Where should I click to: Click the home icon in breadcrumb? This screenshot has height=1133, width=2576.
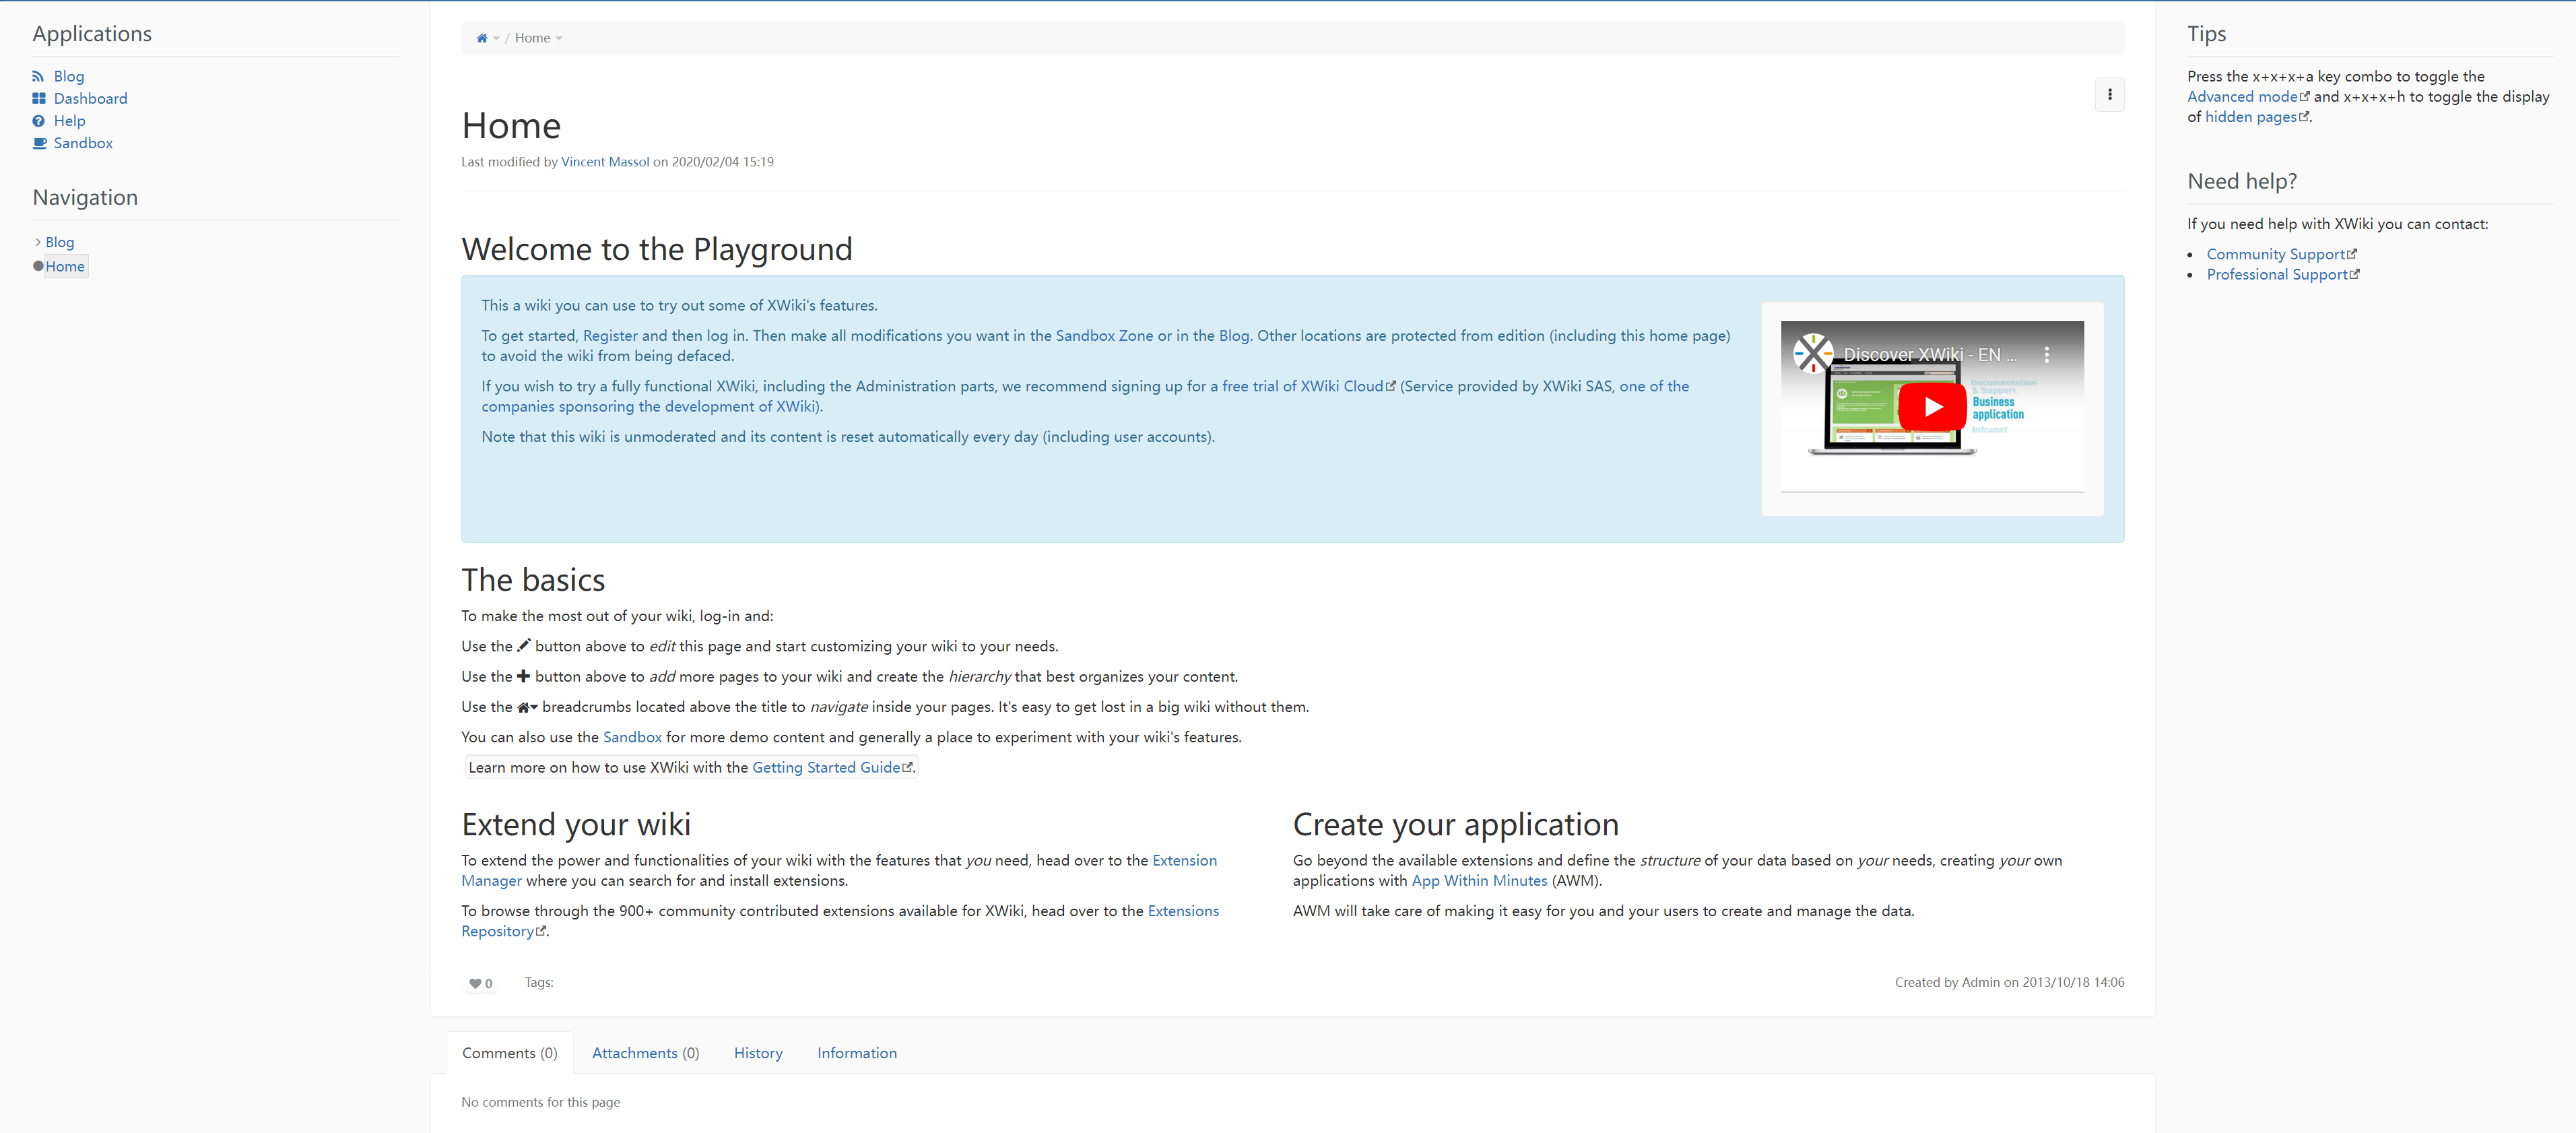click(482, 38)
